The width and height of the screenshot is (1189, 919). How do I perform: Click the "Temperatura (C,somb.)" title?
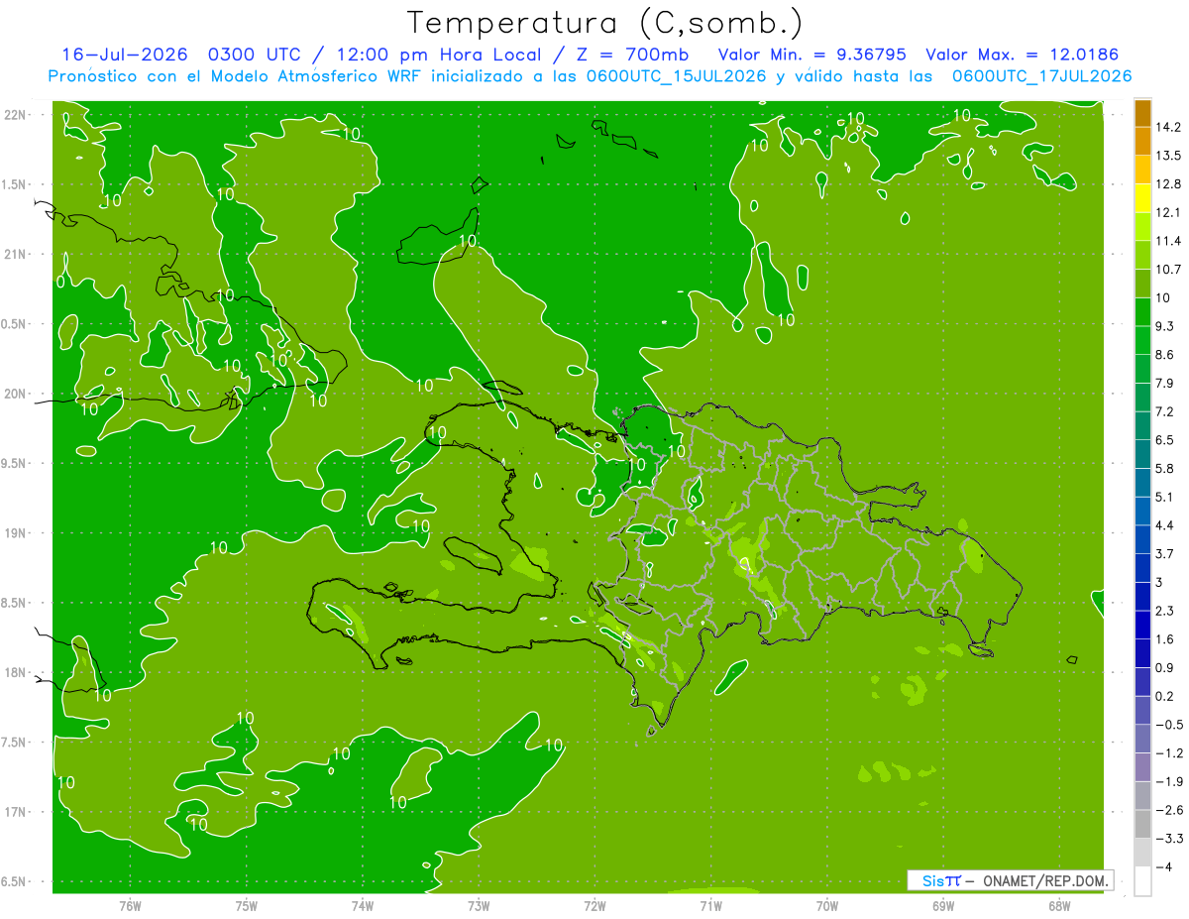(x=605, y=22)
